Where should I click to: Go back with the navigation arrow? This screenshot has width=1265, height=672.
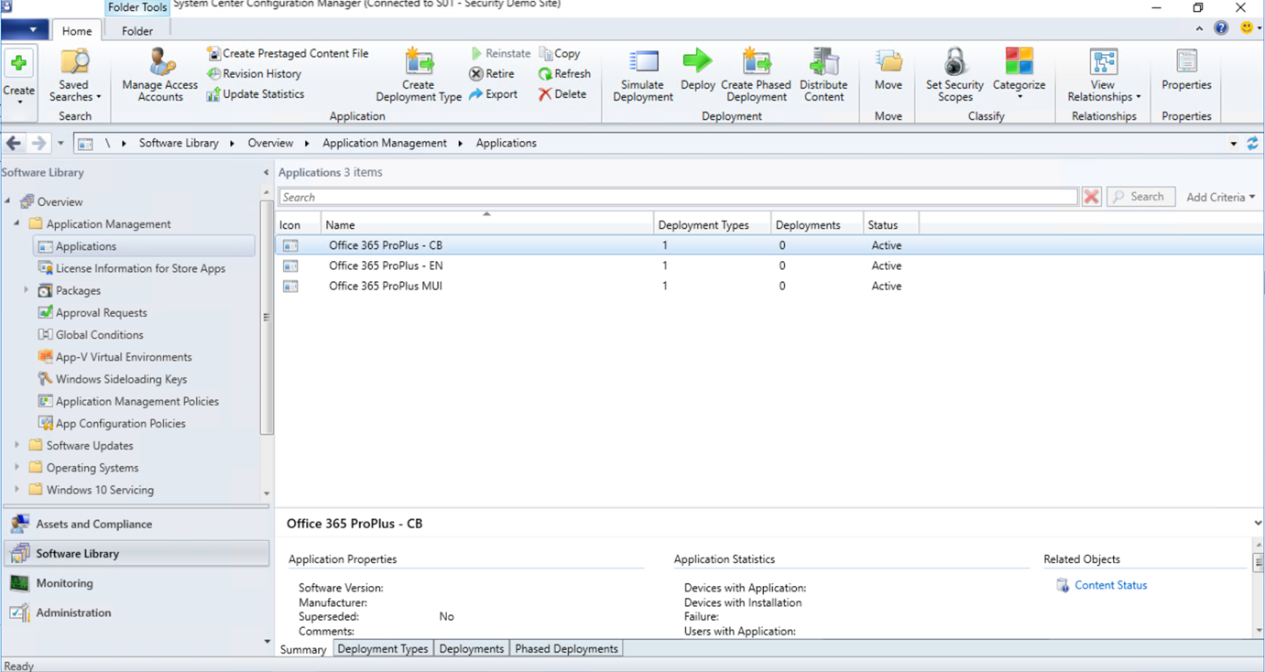[14, 143]
